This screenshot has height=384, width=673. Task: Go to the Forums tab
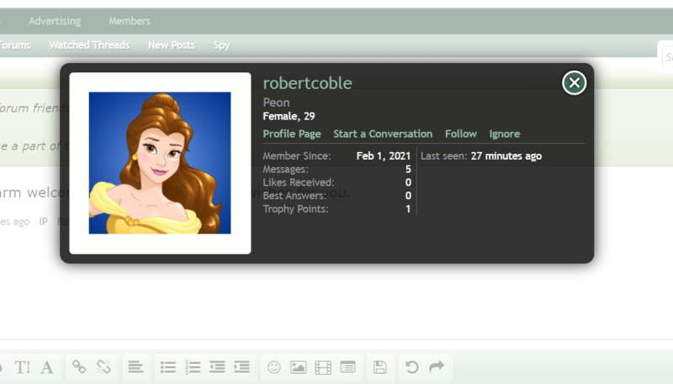(x=15, y=45)
